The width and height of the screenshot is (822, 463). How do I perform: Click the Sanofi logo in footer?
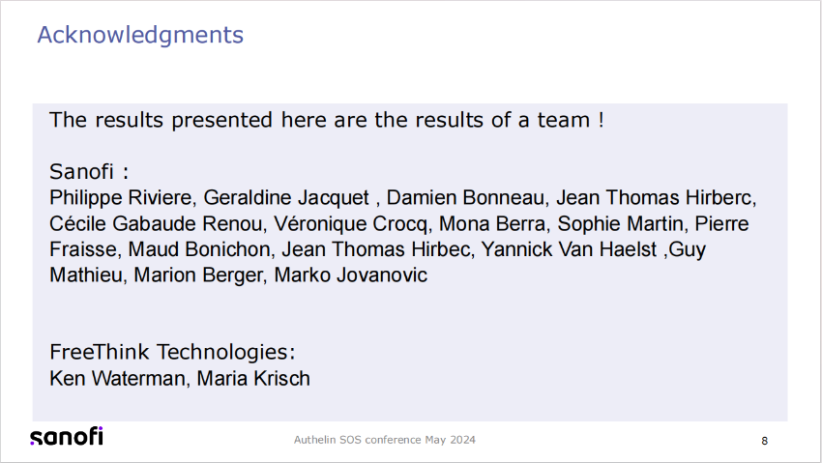tap(67, 436)
